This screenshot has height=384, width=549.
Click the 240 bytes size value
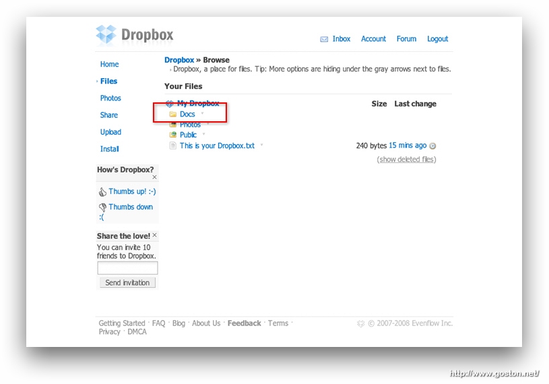(371, 146)
